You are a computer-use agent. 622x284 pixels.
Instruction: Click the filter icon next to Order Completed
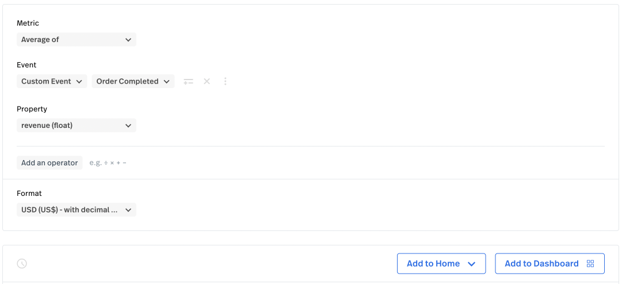pos(188,81)
